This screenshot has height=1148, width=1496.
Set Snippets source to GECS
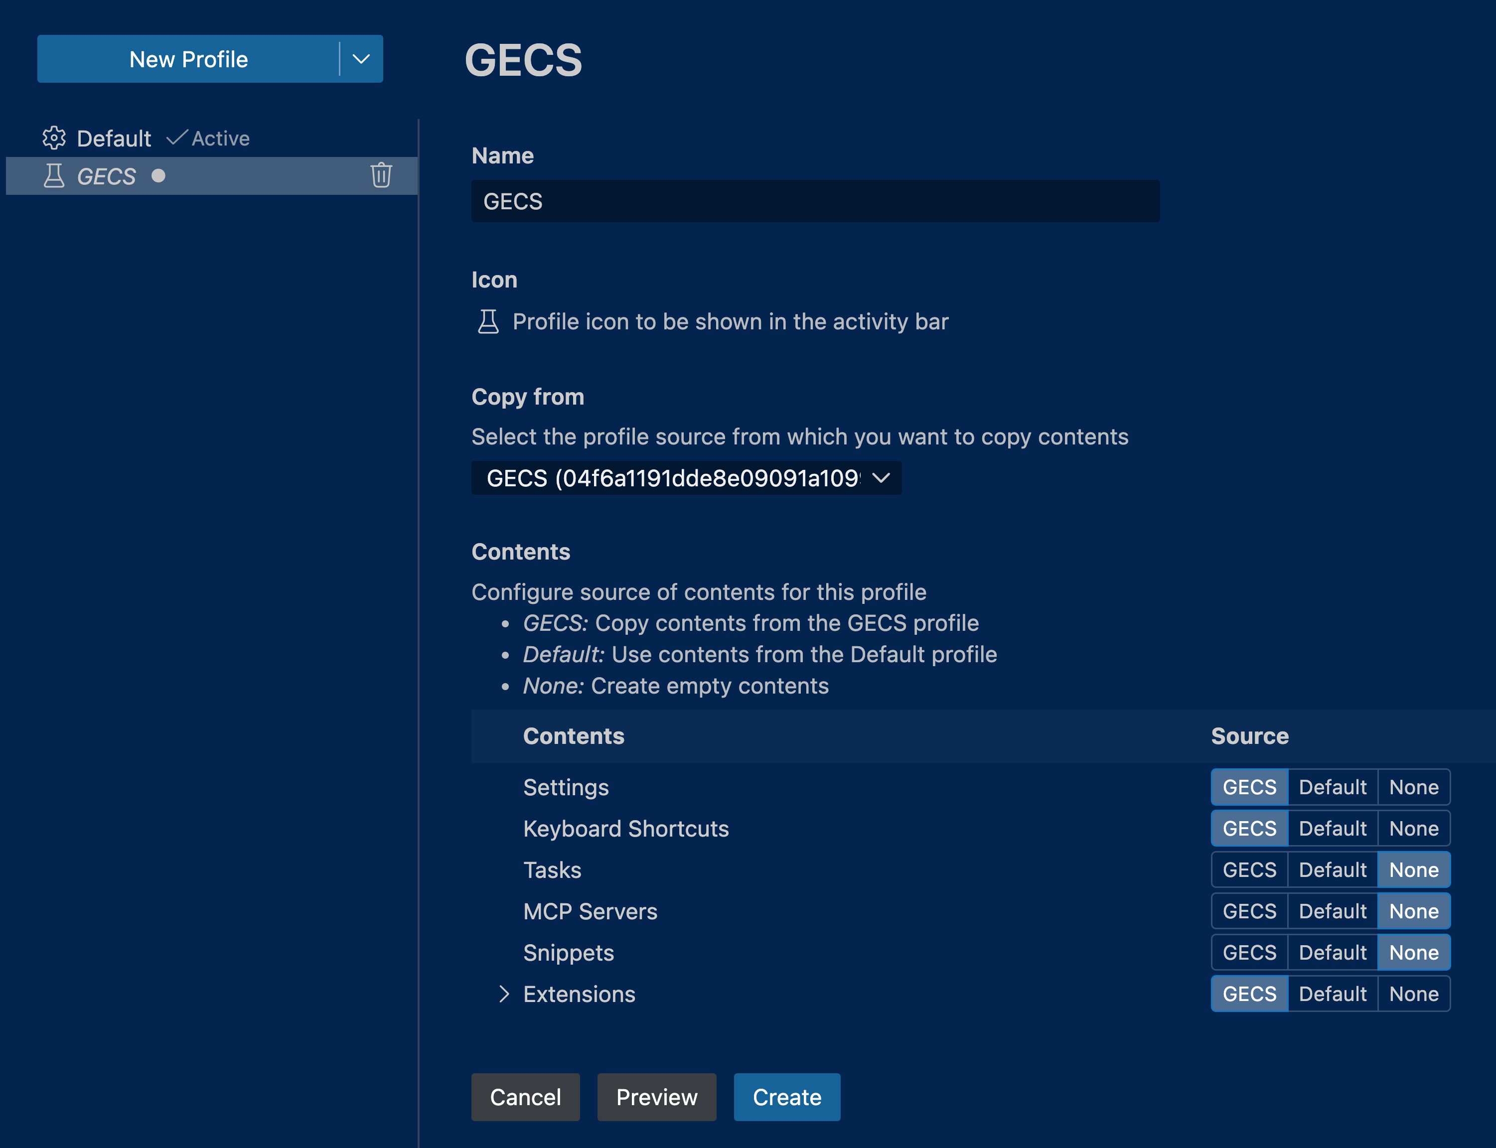[1249, 953]
